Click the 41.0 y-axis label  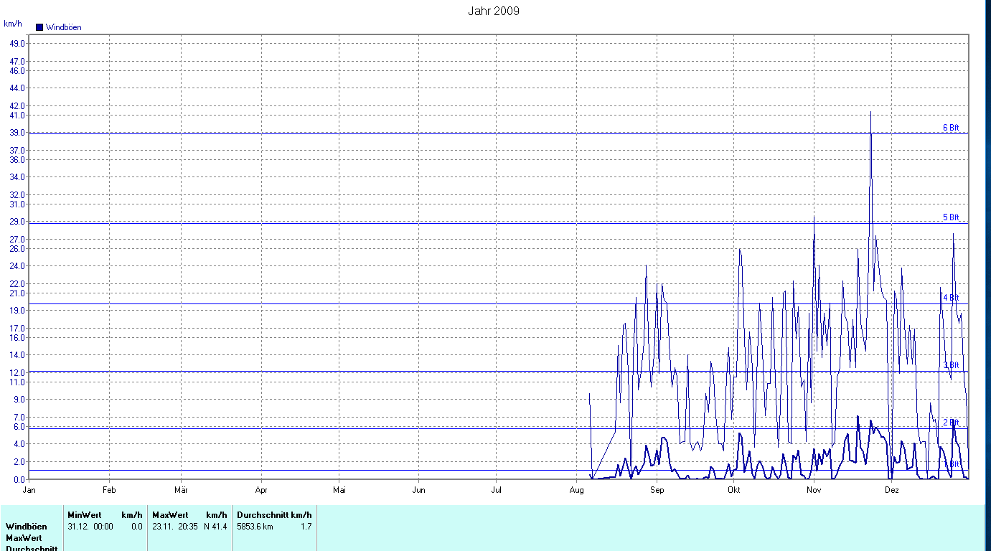(18, 115)
